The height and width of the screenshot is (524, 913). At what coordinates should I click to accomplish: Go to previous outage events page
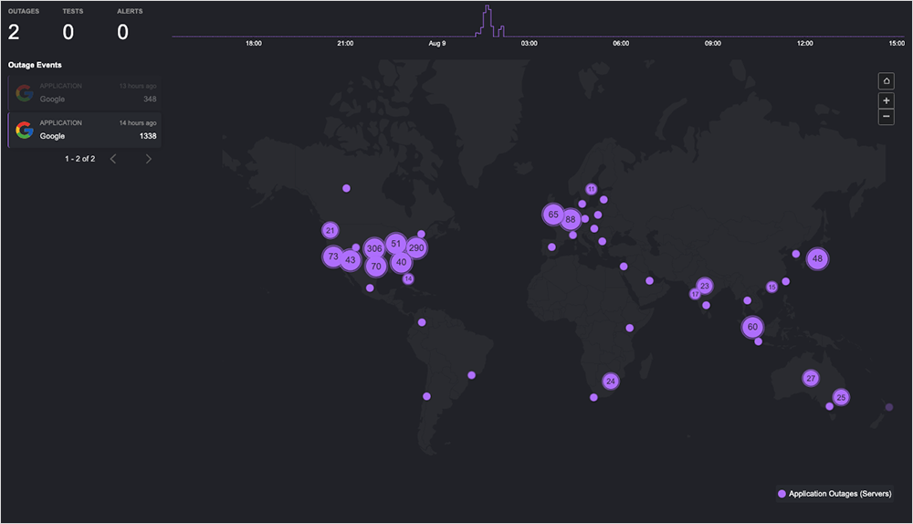[113, 159]
